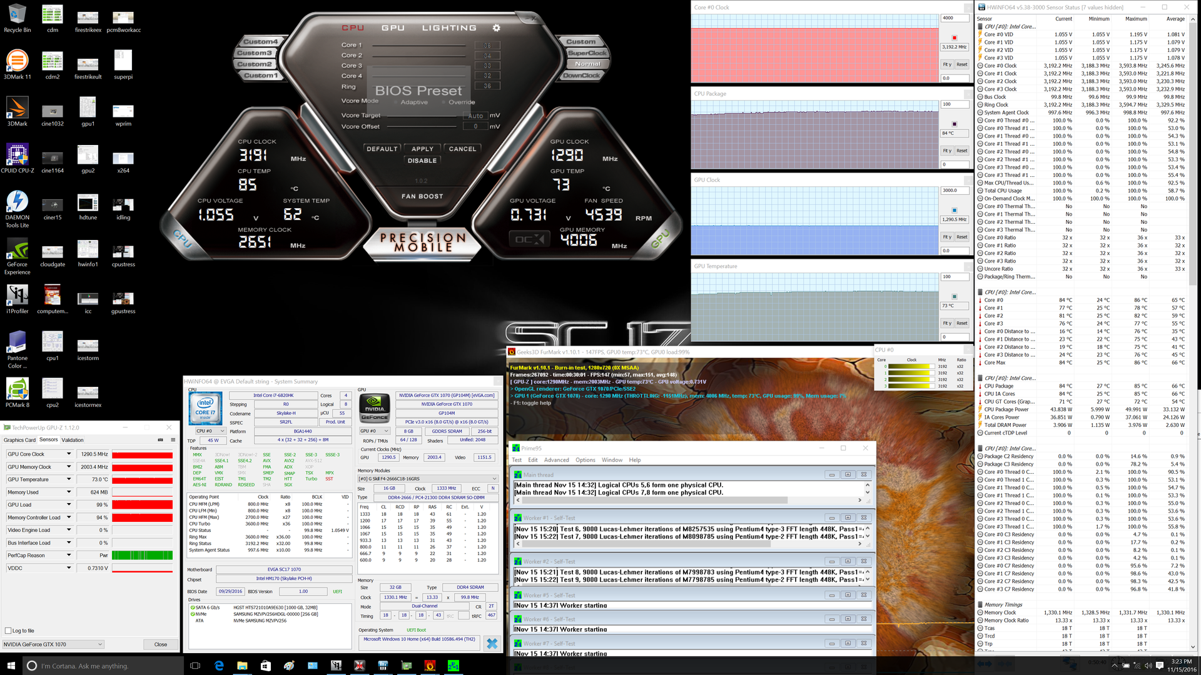Open the CPU #0 selector in HWiNFO summary
The height and width of the screenshot is (675, 1201).
(x=210, y=431)
